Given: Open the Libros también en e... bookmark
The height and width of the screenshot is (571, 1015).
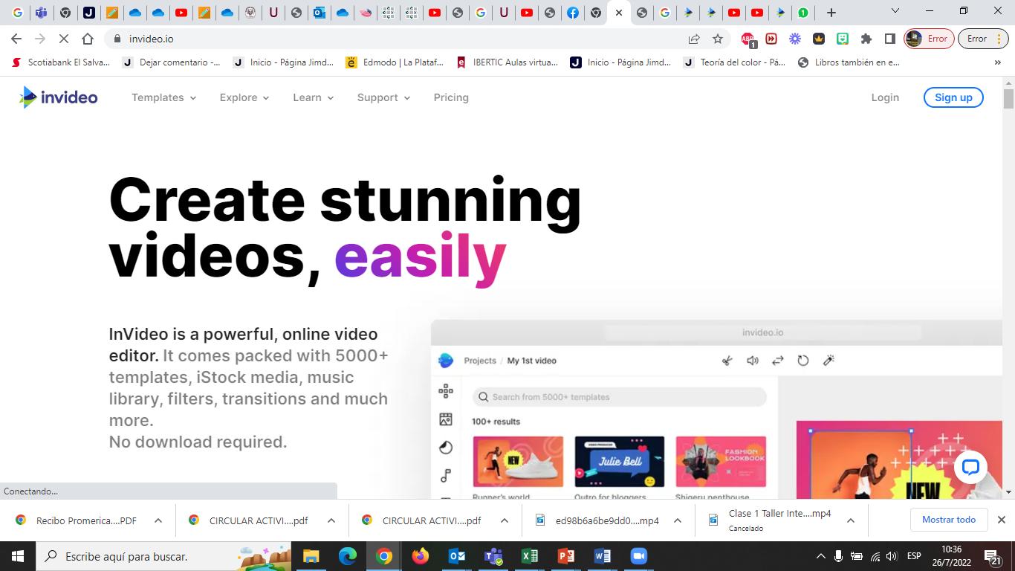Looking at the screenshot, I should tap(849, 62).
